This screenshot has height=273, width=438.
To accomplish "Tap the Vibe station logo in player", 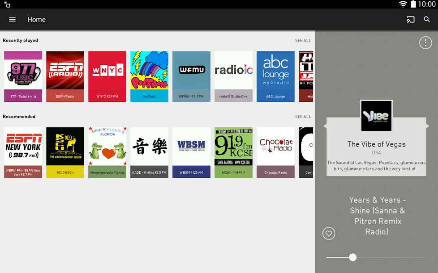I will 376,116.
